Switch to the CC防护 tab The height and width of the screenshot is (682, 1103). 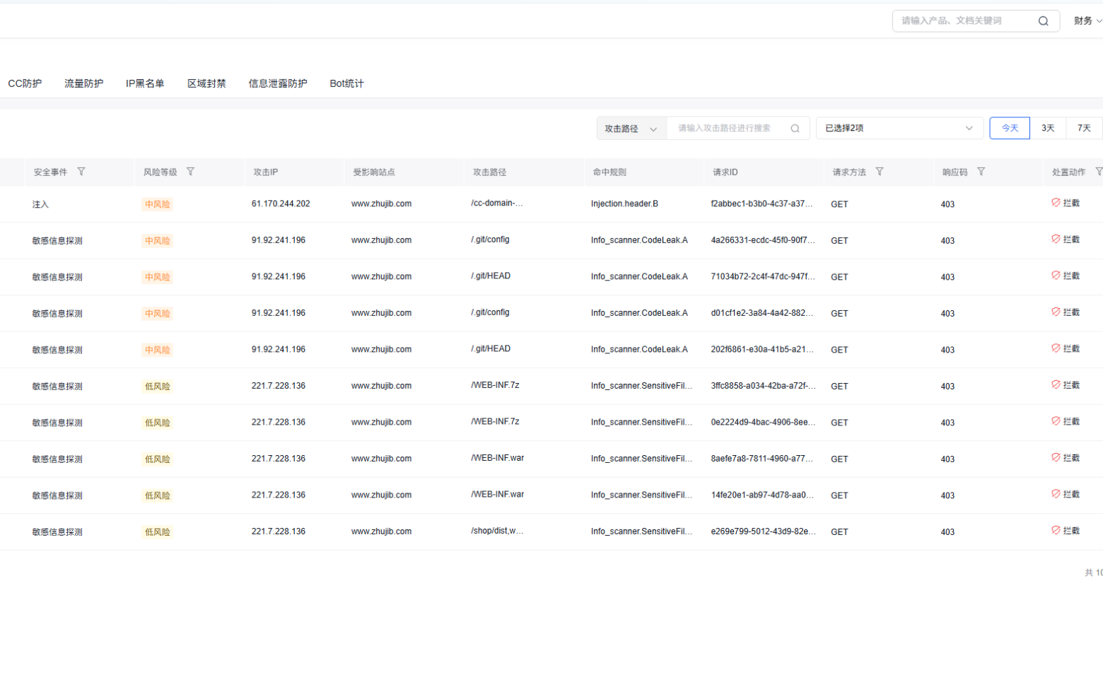25,83
